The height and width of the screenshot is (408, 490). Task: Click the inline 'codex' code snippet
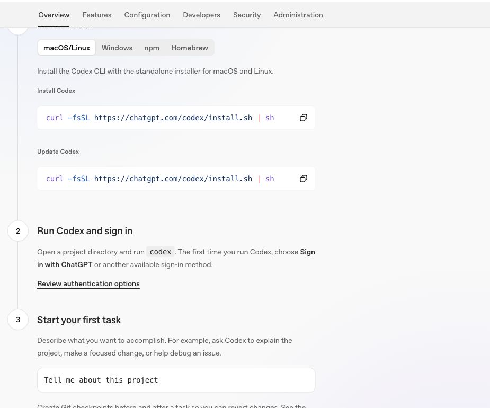pos(161,252)
